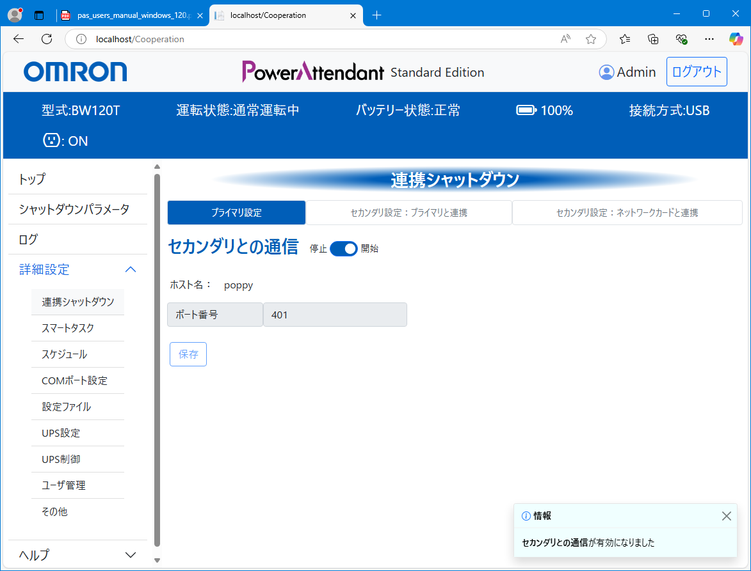Viewport: 751px width, 571px height.
Task: Select the プライマリ設定 tab
Action: (237, 213)
